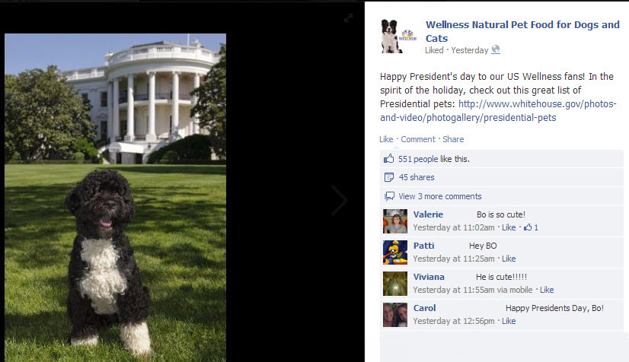Click the comment bubble icon
Screen dimensions: 629x362
coord(389,196)
